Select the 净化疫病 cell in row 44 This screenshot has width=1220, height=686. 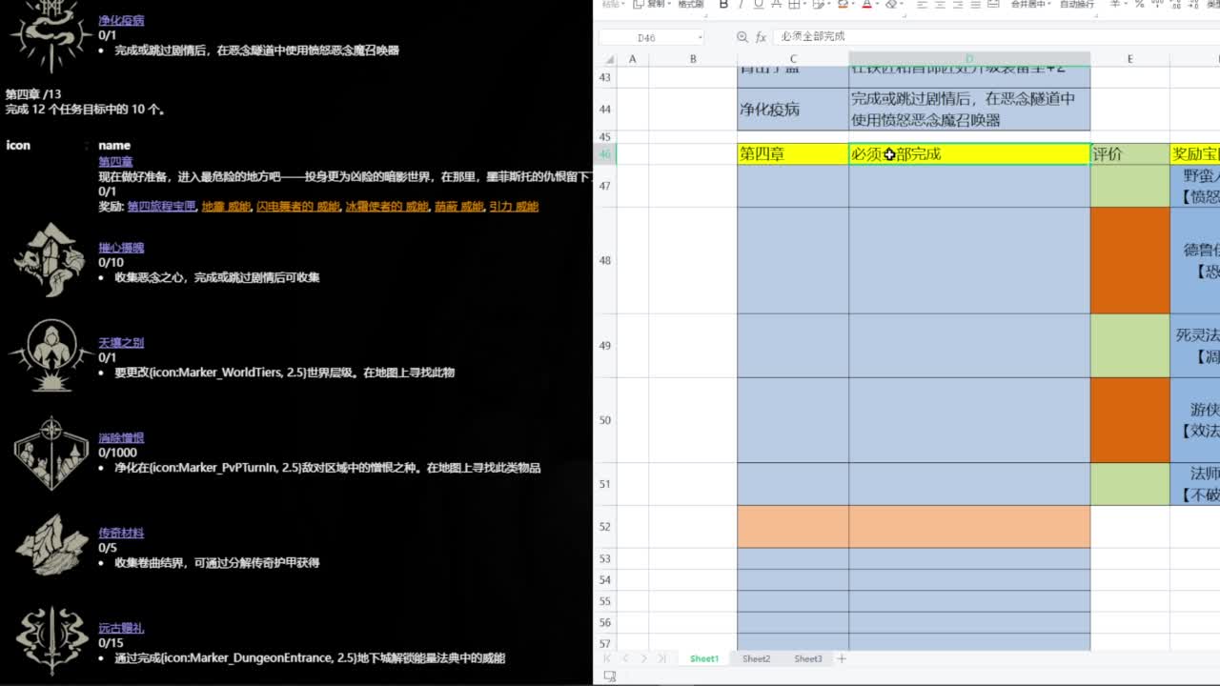[x=793, y=110]
